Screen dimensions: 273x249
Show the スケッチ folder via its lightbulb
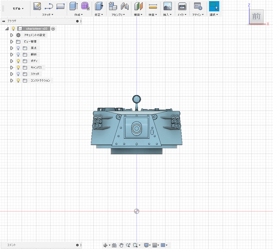[18, 74]
